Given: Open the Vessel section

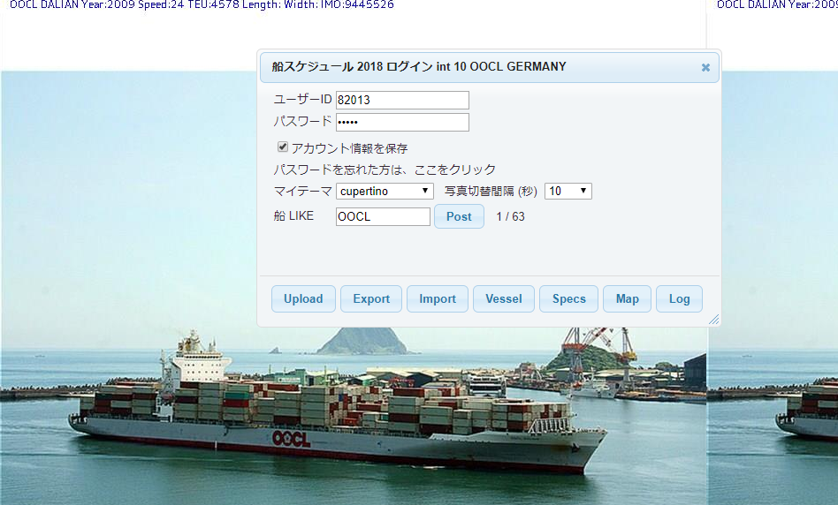Looking at the screenshot, I should pyautogui.click(x=504, y=299).
